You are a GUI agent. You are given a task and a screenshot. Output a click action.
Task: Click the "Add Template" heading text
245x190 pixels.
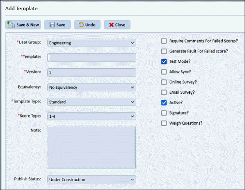coord(21,8)
